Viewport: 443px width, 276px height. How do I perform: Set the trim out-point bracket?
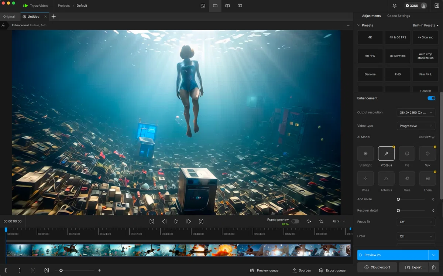(x=19, y=270)
